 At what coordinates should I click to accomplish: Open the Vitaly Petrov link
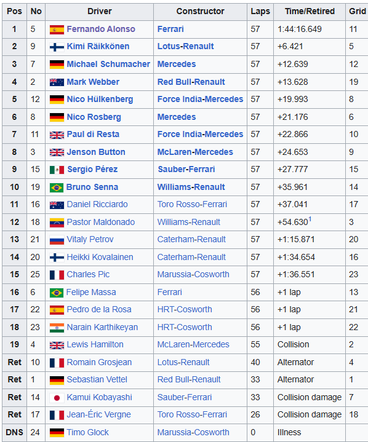[90, 239]
